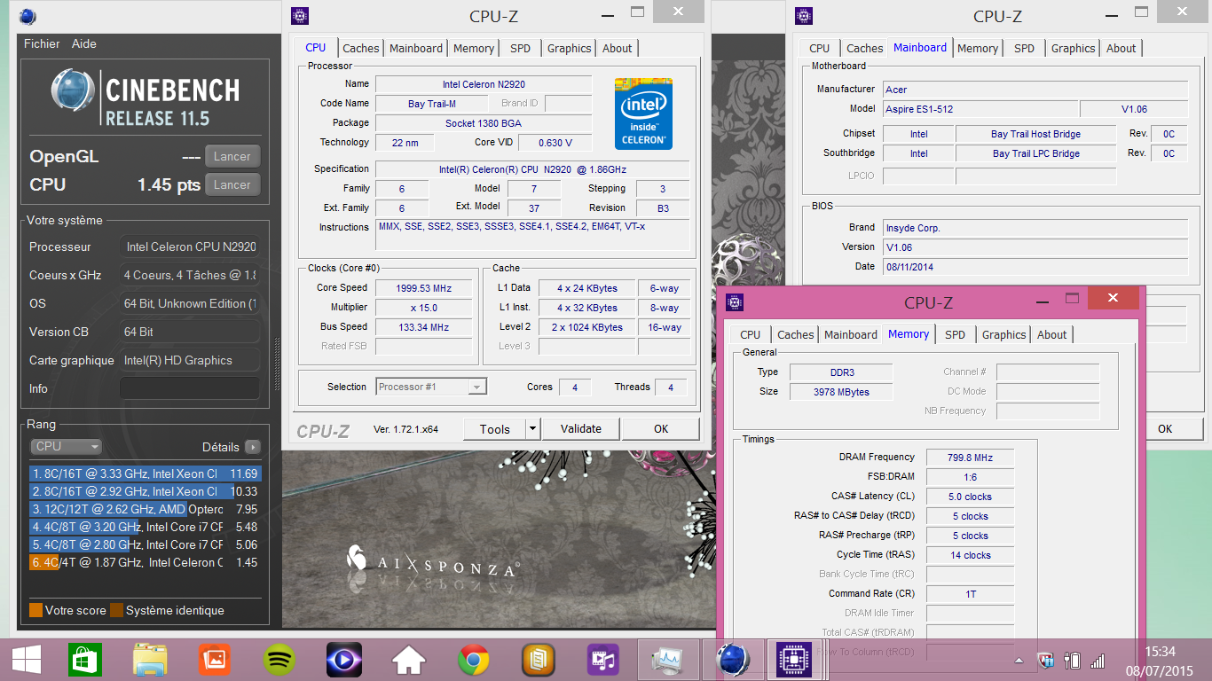Viewport: 1212px width, 681px height.
Task: Click the Mainboard CPU-Z window title icon
Action: (804, 15)
